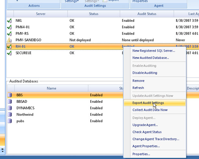Choose New Registered SQL Server from context menu
This screenshot has height=159, width=199.
coord(154,51)
